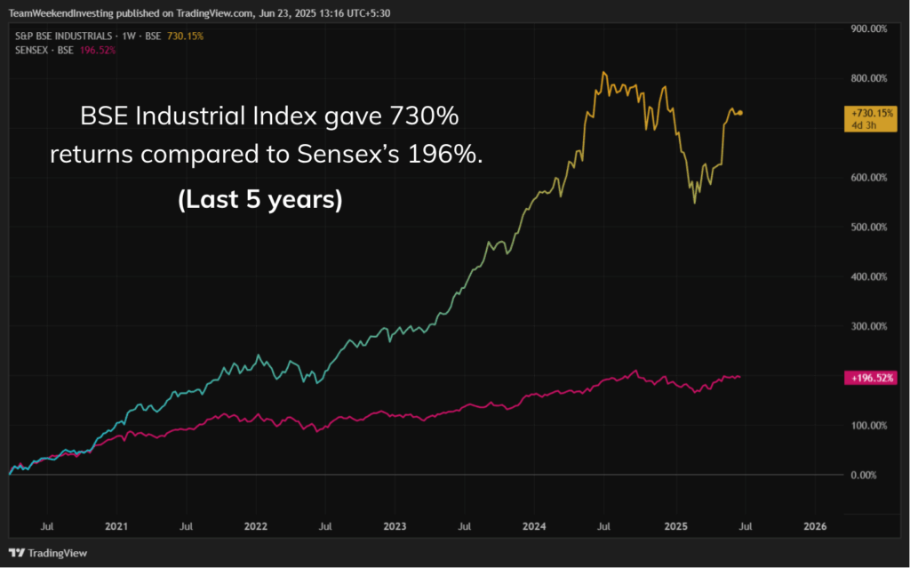The image size is (910, 568).
Task: Click the 400.00% price axis label
Action: [869, 276]
